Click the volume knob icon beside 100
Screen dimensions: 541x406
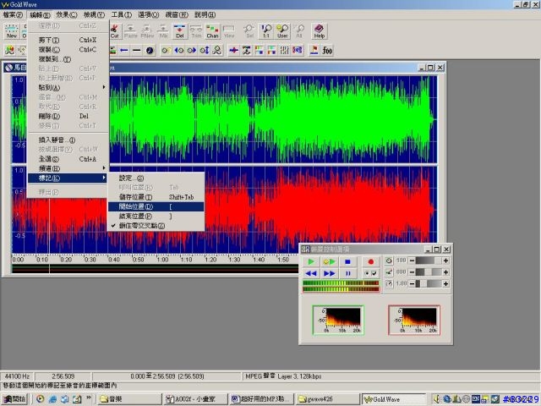tap(389, 261)
